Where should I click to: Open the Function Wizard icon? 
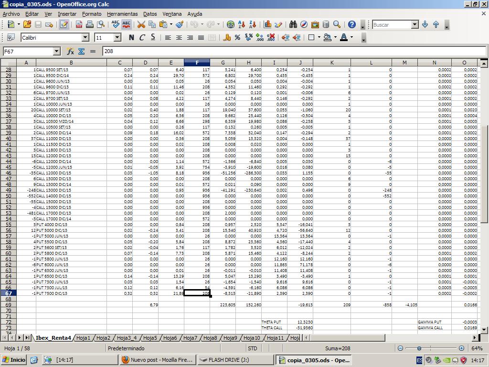(x=70, y=51)
